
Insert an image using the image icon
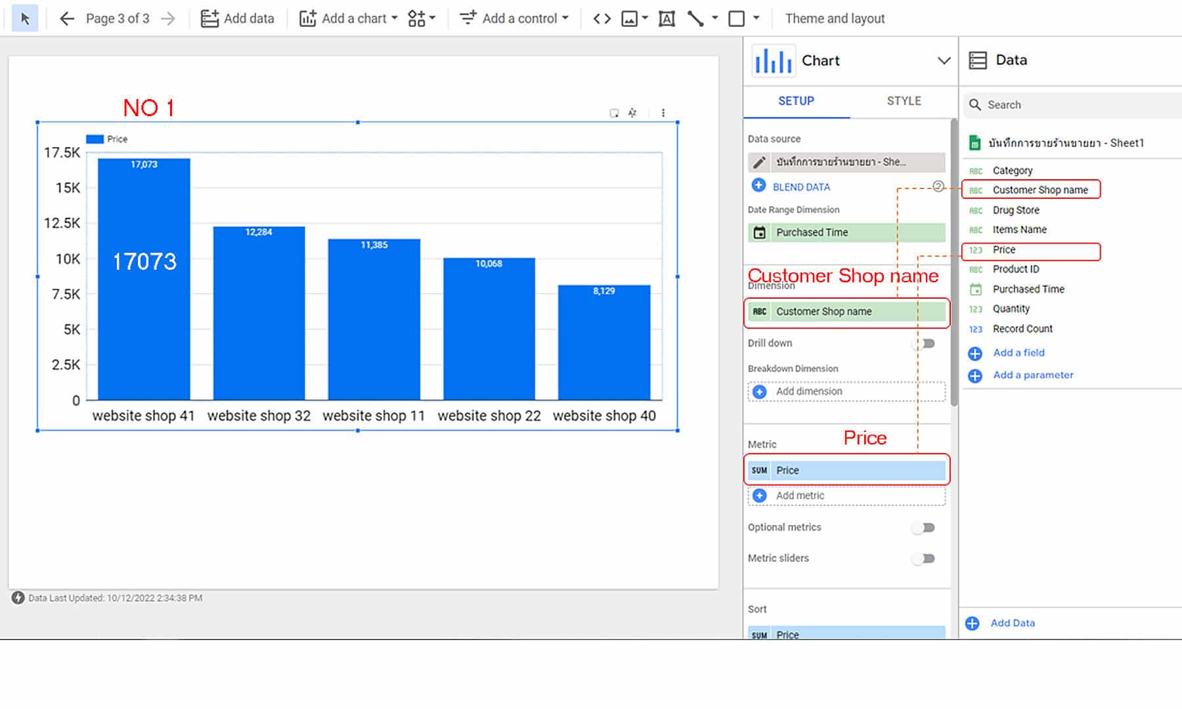[628, 18]
